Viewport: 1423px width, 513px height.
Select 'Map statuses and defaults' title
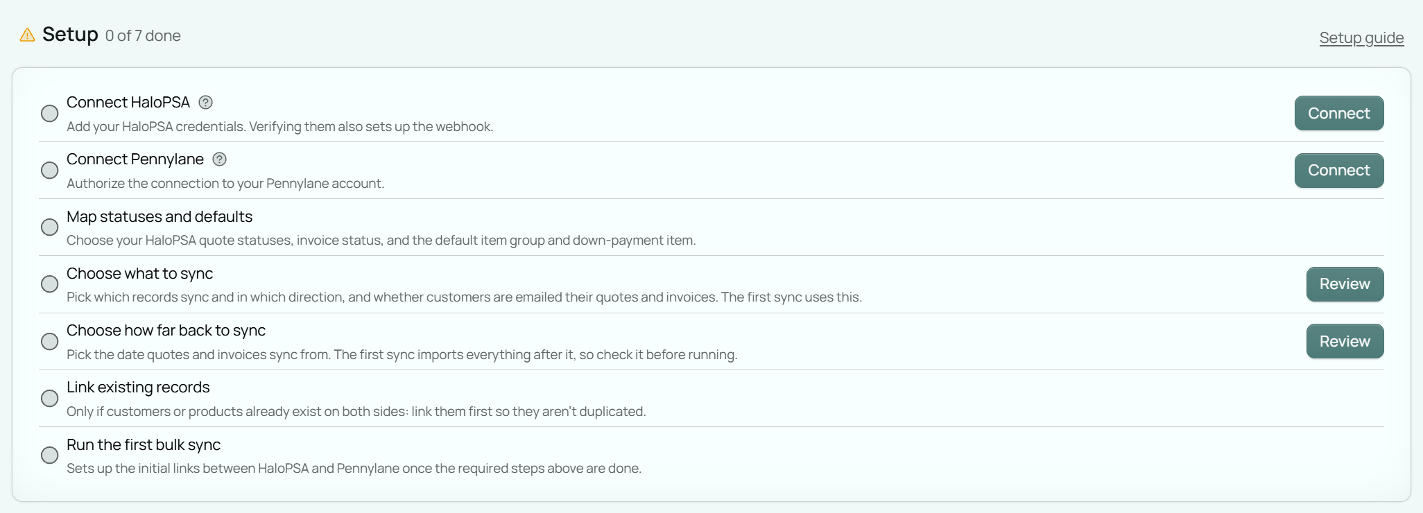point(159,216)
